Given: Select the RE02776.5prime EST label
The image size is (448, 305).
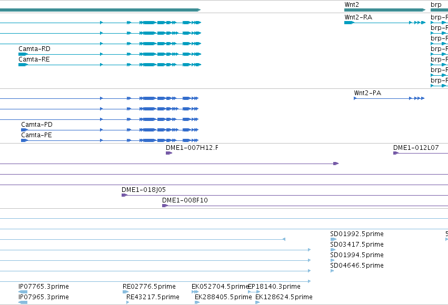Looking at the screenshot, I should (149, 287).
